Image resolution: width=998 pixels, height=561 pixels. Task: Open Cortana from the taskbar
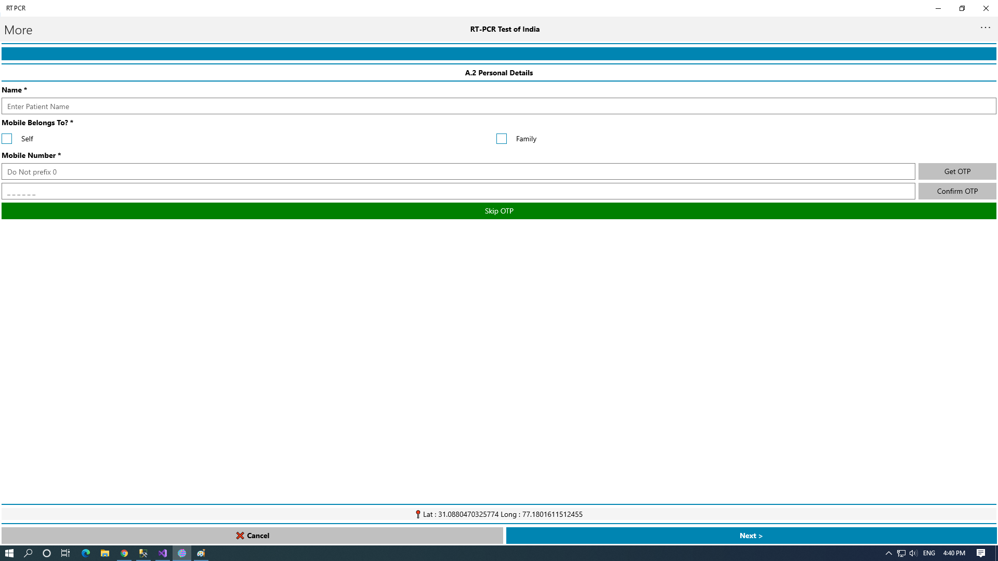pyautogui.click(x=47, y=553)
